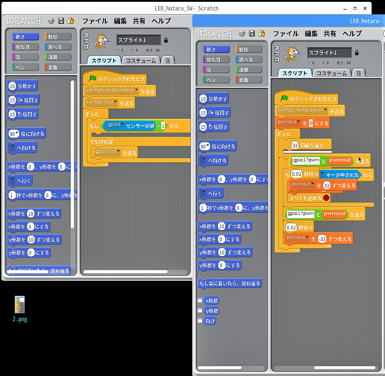Open the 90 degree dropdown in left palette
Screen dimensions: 385x376
click(17, 133)
